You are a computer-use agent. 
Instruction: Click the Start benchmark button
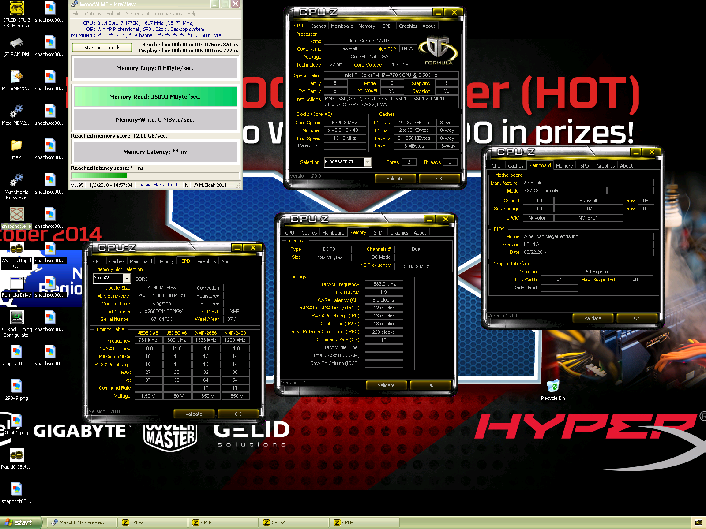102,48
